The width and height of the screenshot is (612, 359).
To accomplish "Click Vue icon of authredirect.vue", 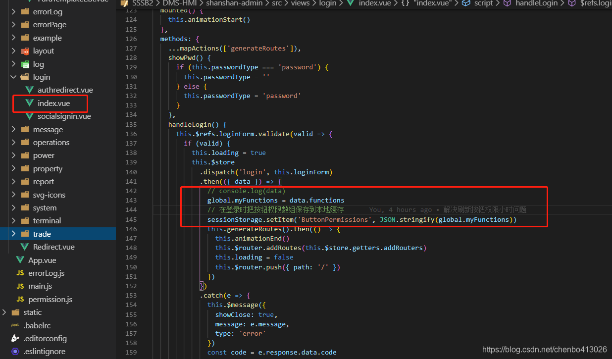I will [x=29, y=90].
